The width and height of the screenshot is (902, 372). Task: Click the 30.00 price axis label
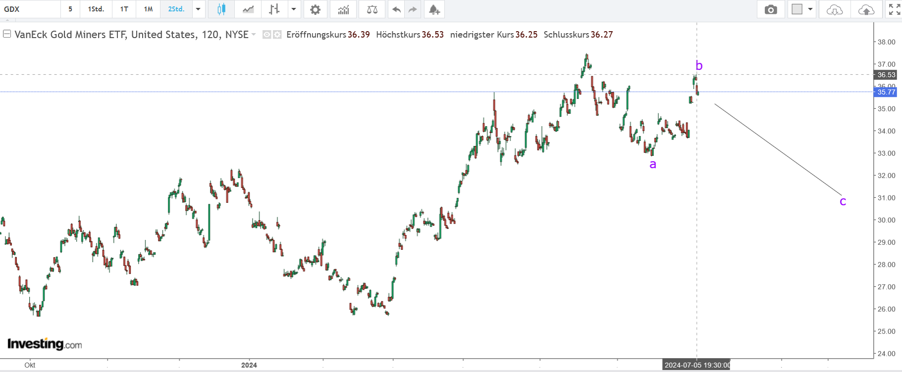(886, 220)
